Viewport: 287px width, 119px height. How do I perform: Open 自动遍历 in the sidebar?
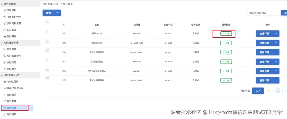(x=11, y=95)
